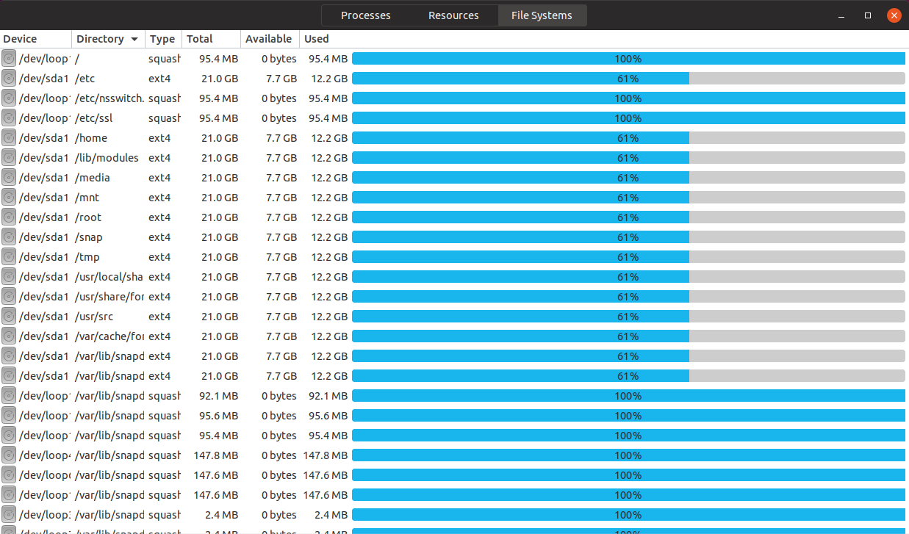Select the /root directory entry
This screenshot has width=909, height=534.
88,217
